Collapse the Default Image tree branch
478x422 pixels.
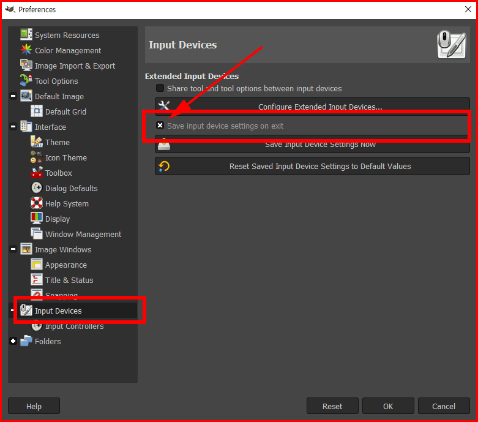click(x=13, y=96)
